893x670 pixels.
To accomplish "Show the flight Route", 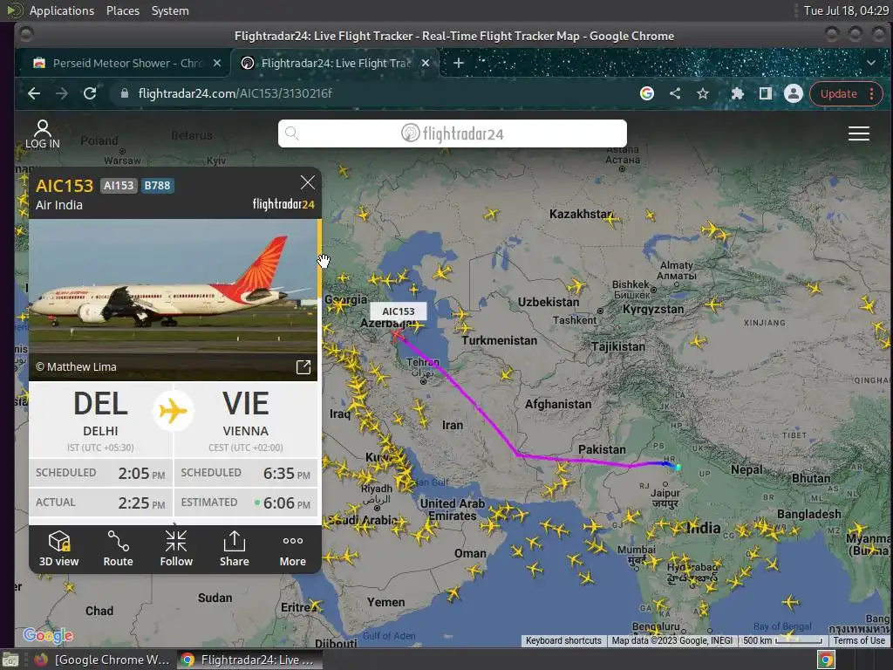I will click(118, 549).
